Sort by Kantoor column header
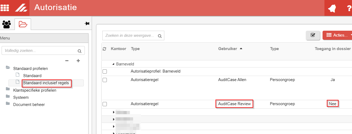352x134 pixels. 118,49
